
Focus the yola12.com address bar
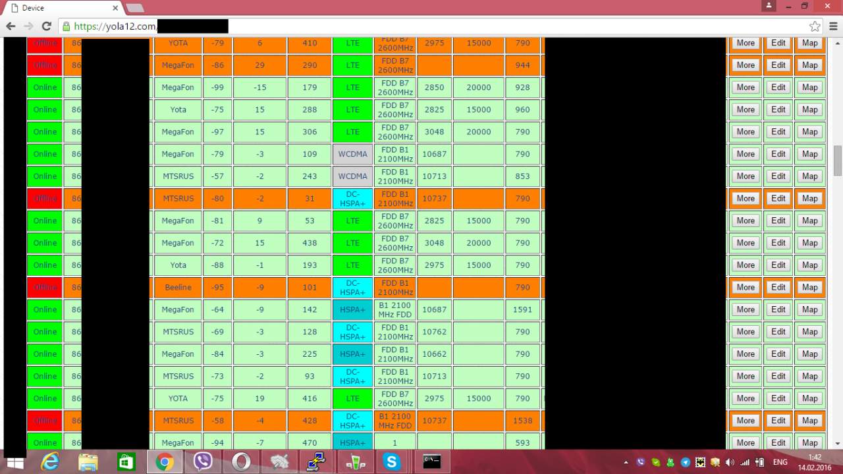pos(435,26)
